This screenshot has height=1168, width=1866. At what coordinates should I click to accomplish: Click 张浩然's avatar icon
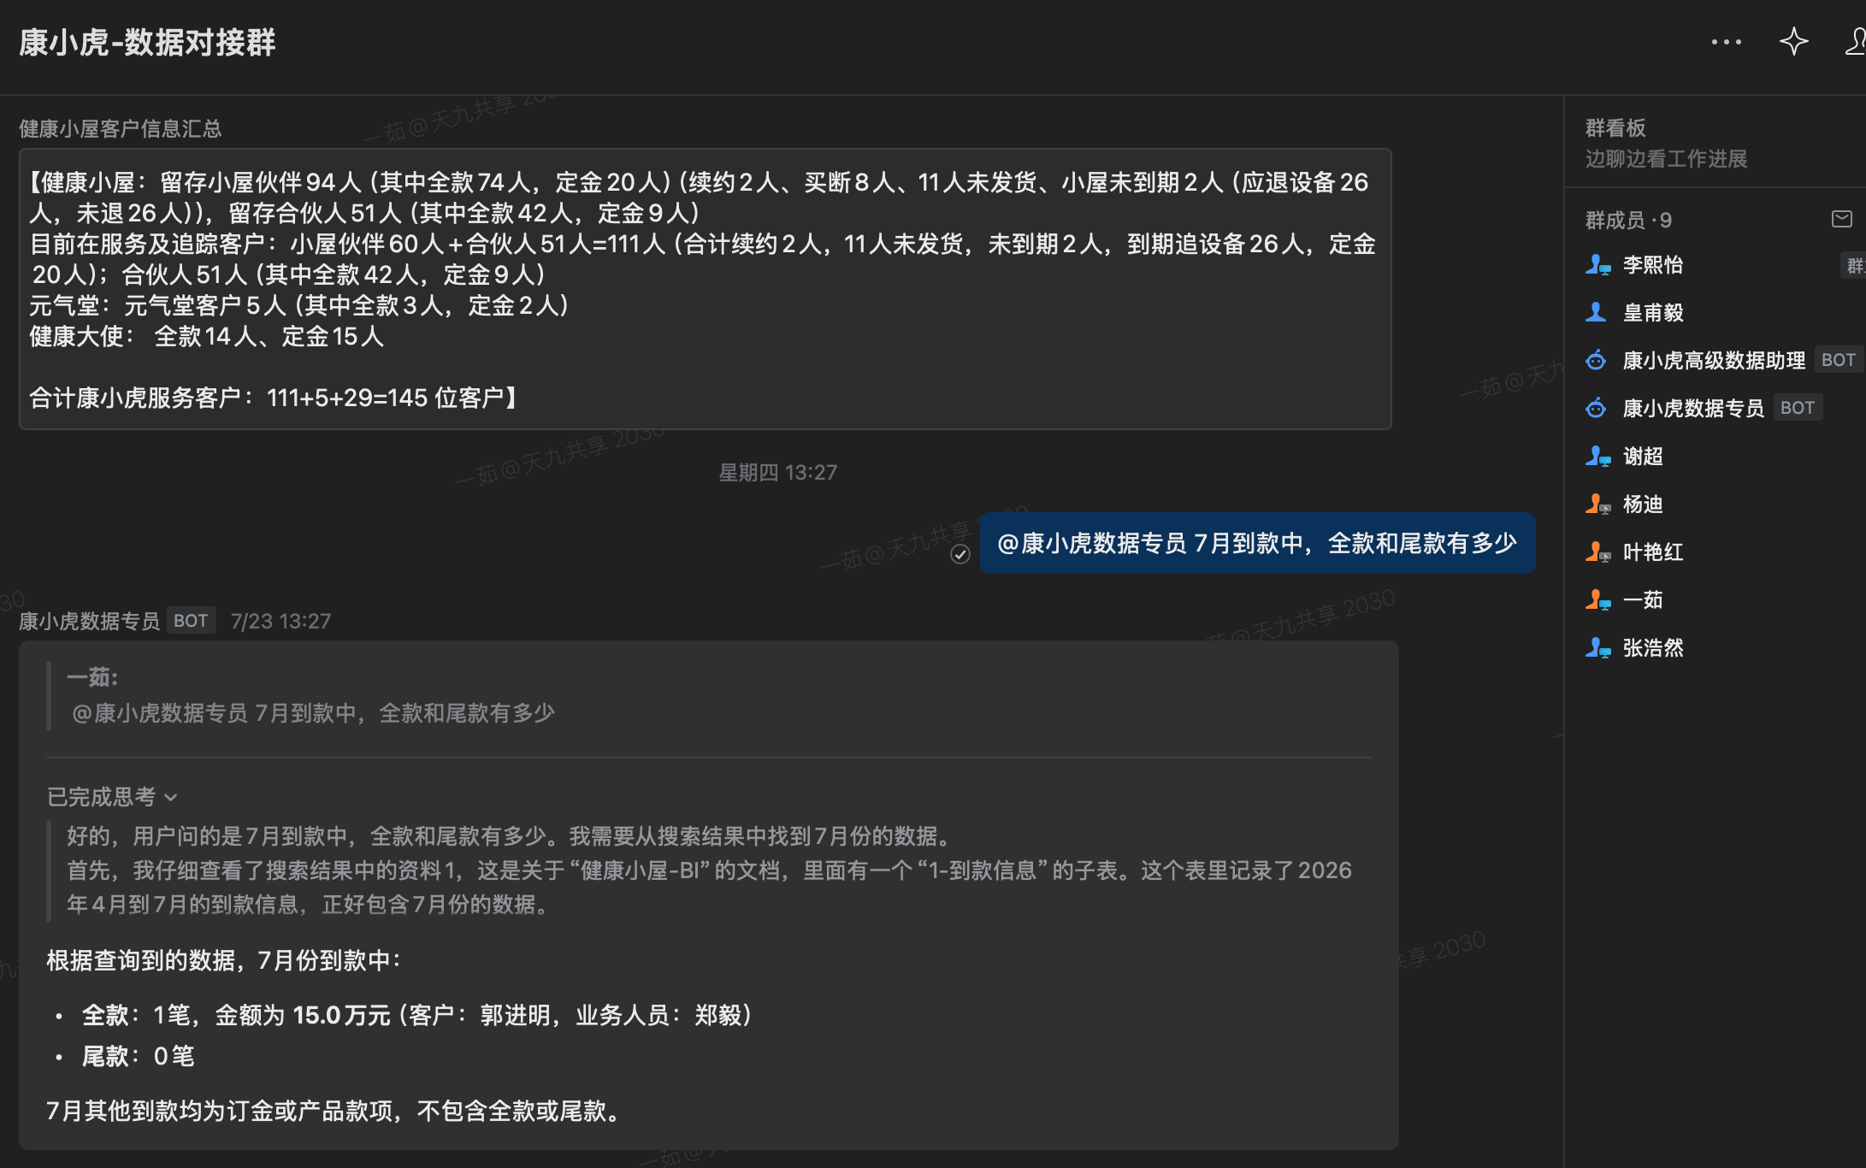[1597, 648]
